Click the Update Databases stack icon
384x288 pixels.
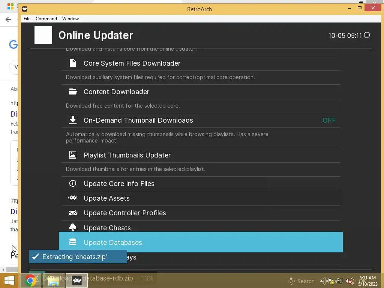pos(73,242)
